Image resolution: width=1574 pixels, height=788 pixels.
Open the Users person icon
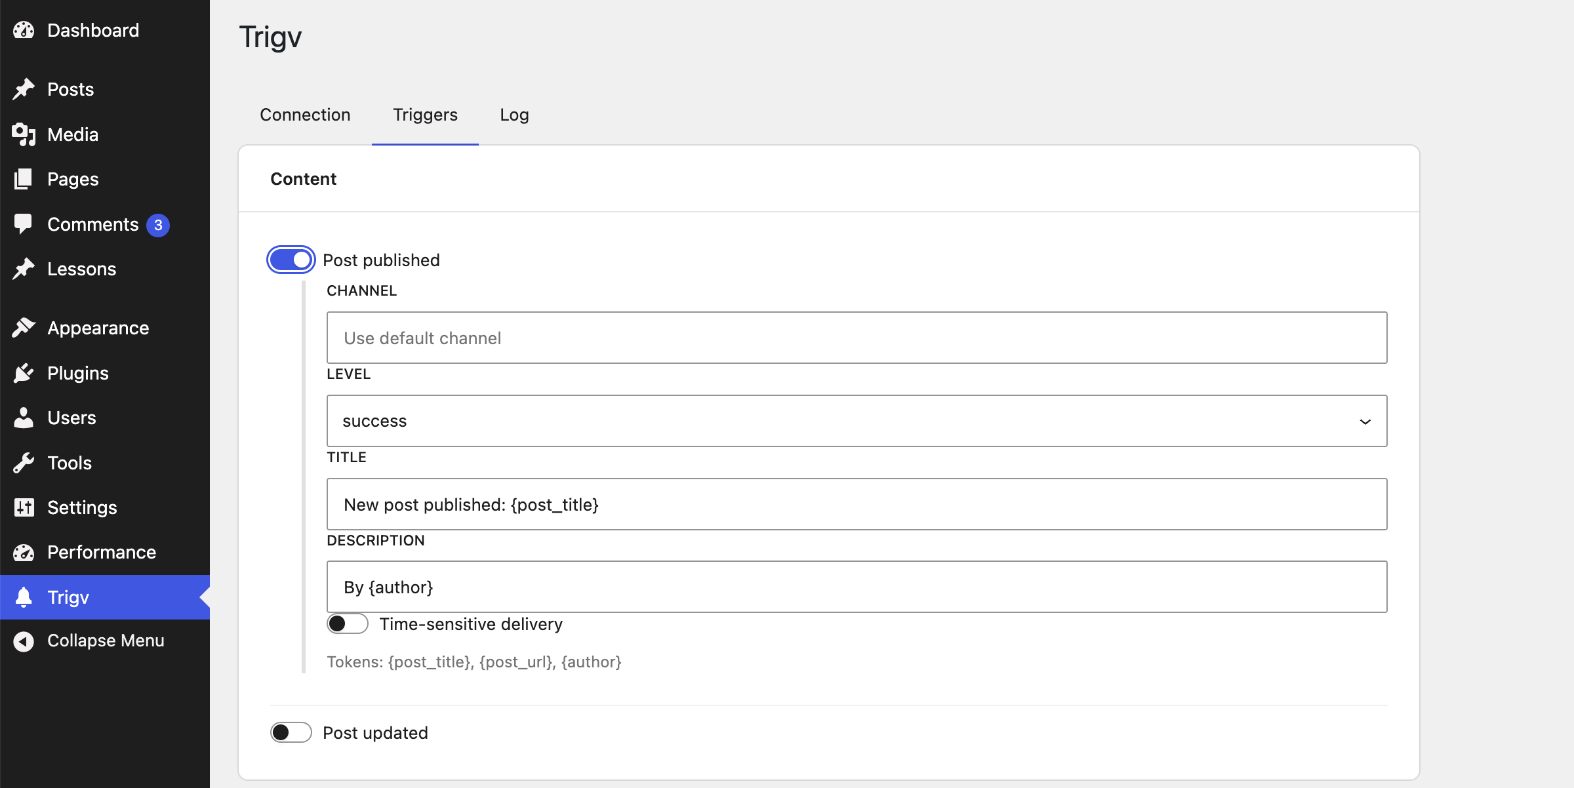tap(24, 418)
